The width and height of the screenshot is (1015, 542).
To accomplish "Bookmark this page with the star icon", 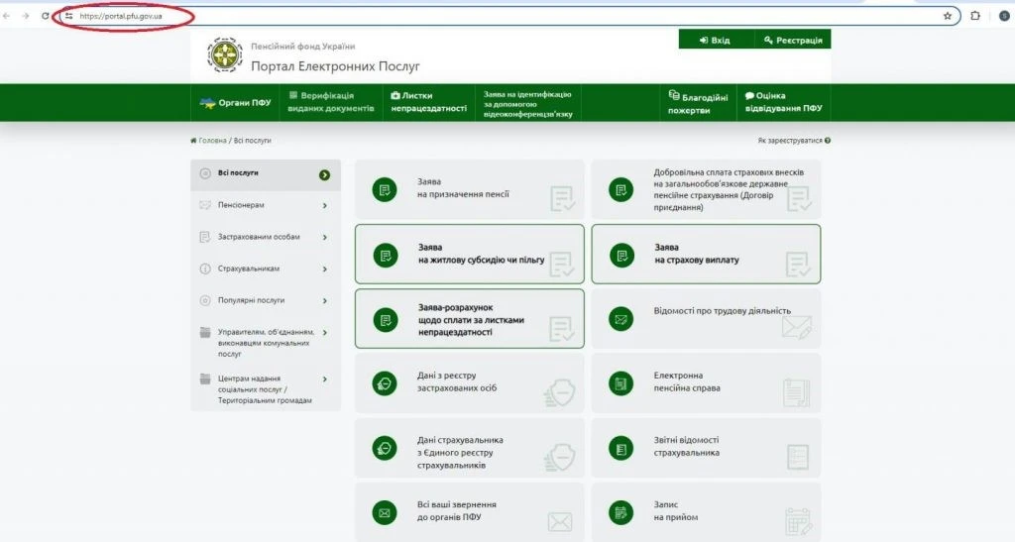I will tap(947, 16).
